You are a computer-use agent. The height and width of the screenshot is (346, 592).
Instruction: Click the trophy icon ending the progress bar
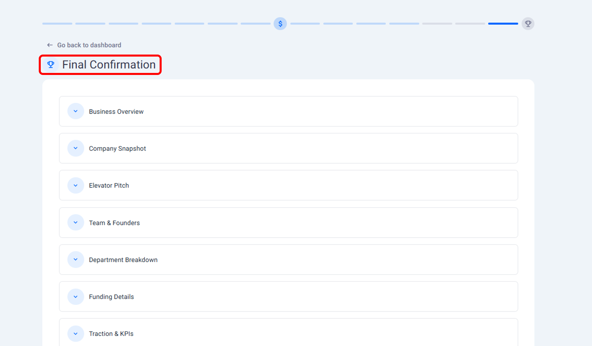pos(528,24)
